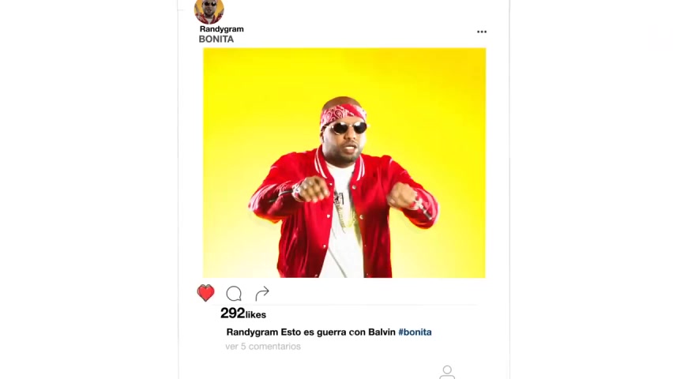Tap the red bandana in the photo
This screenshot has width=673, height=379.
tap(342, 114)
